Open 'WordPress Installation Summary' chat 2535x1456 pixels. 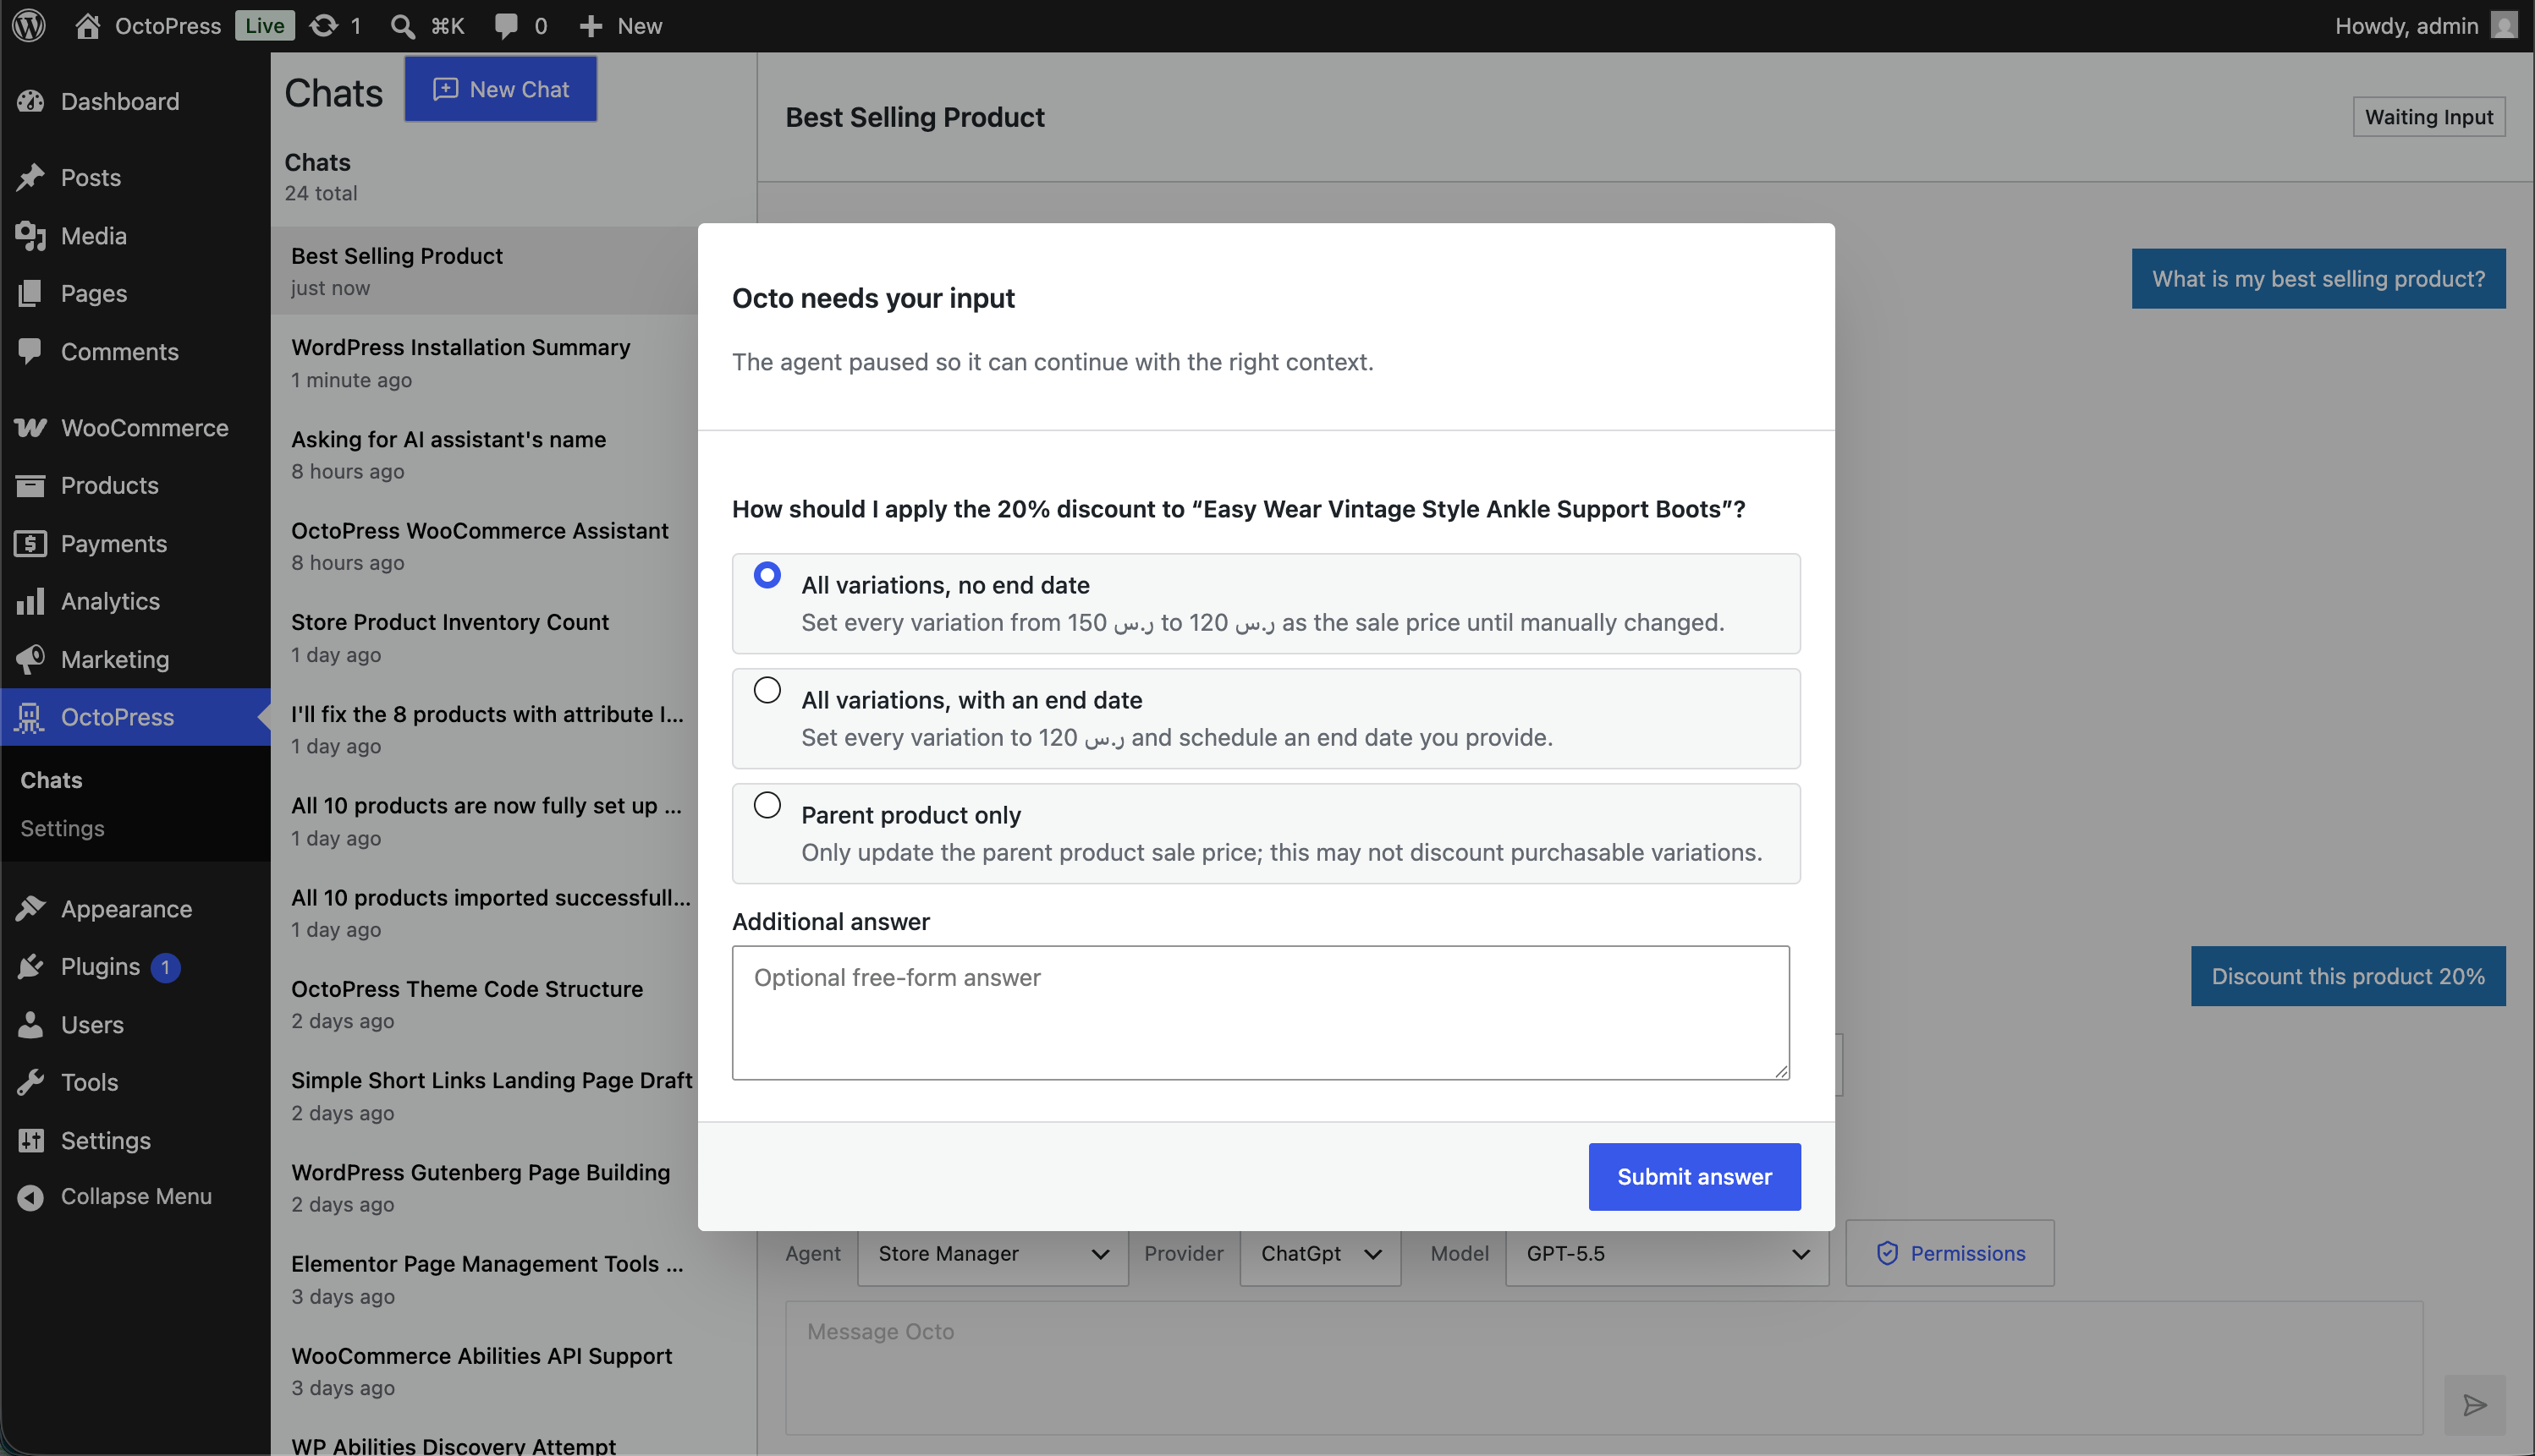484,362
